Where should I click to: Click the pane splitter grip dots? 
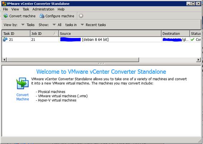(x=101, y=64)
